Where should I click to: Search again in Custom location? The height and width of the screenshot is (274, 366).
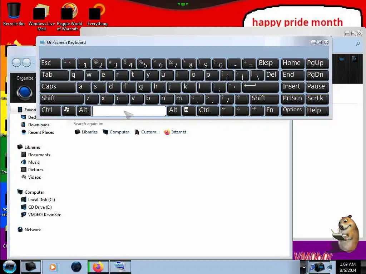tap(147, 132)
